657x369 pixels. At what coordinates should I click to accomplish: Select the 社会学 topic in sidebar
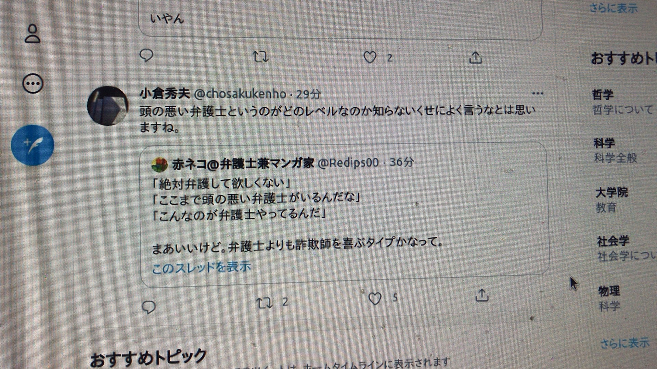tap(613, 241)
